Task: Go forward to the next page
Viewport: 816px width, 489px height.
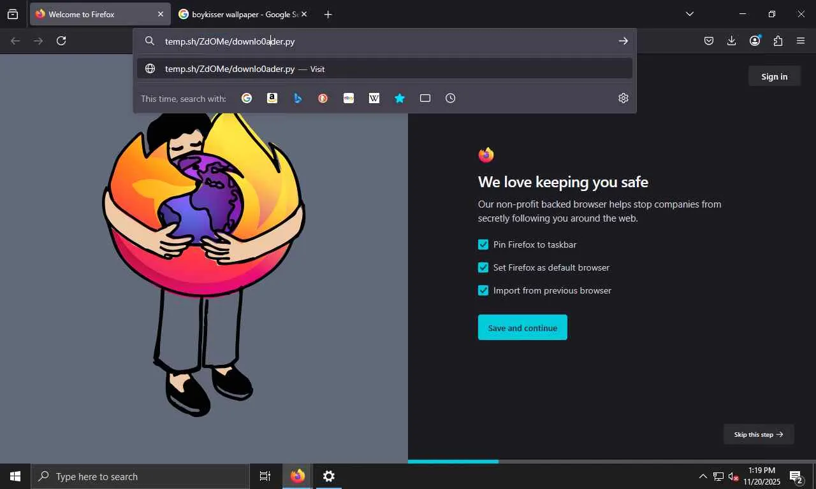Action: pyautogui.click(x=38, y=41)
